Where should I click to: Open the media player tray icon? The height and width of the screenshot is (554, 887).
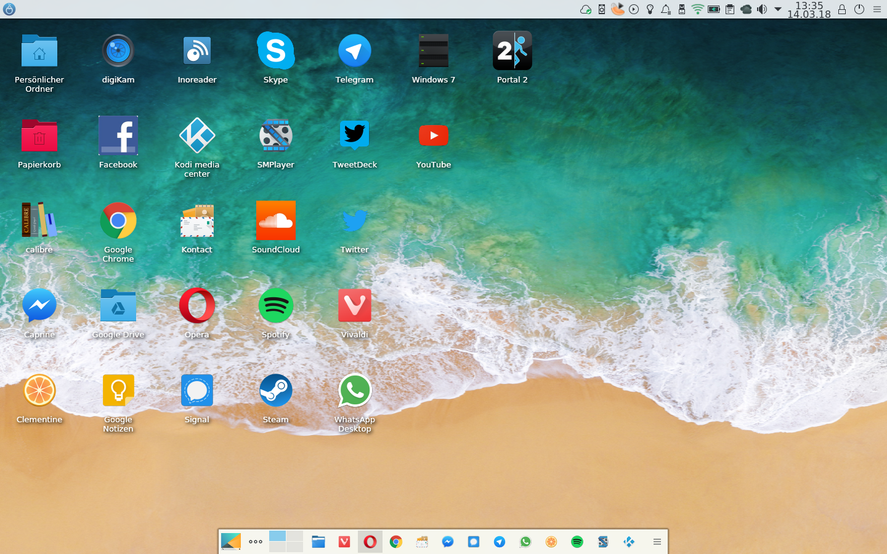634,9
